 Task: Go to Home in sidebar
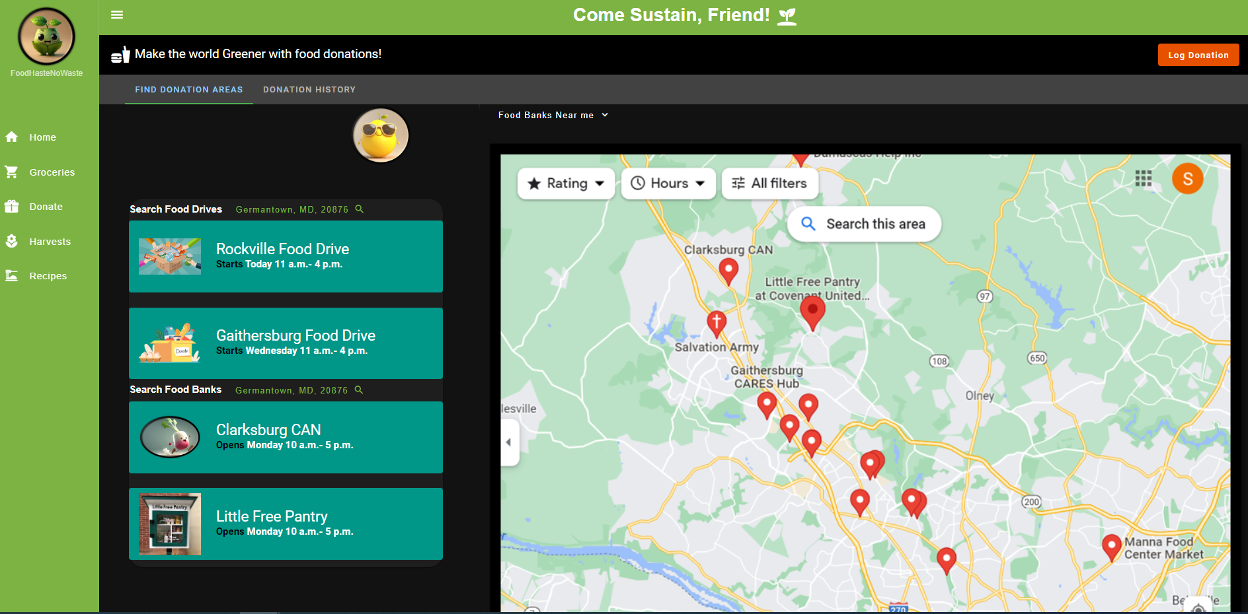42,137
